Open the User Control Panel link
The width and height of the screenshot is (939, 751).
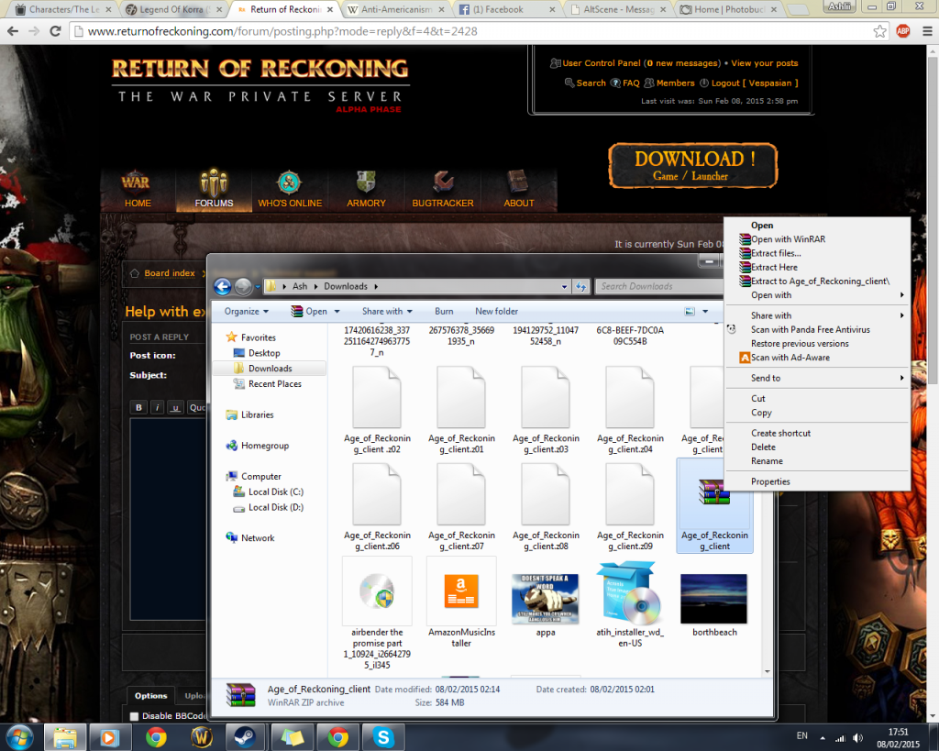tap(602, 63)
